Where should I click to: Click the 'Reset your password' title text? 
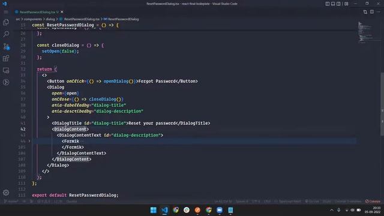point(152,123)
